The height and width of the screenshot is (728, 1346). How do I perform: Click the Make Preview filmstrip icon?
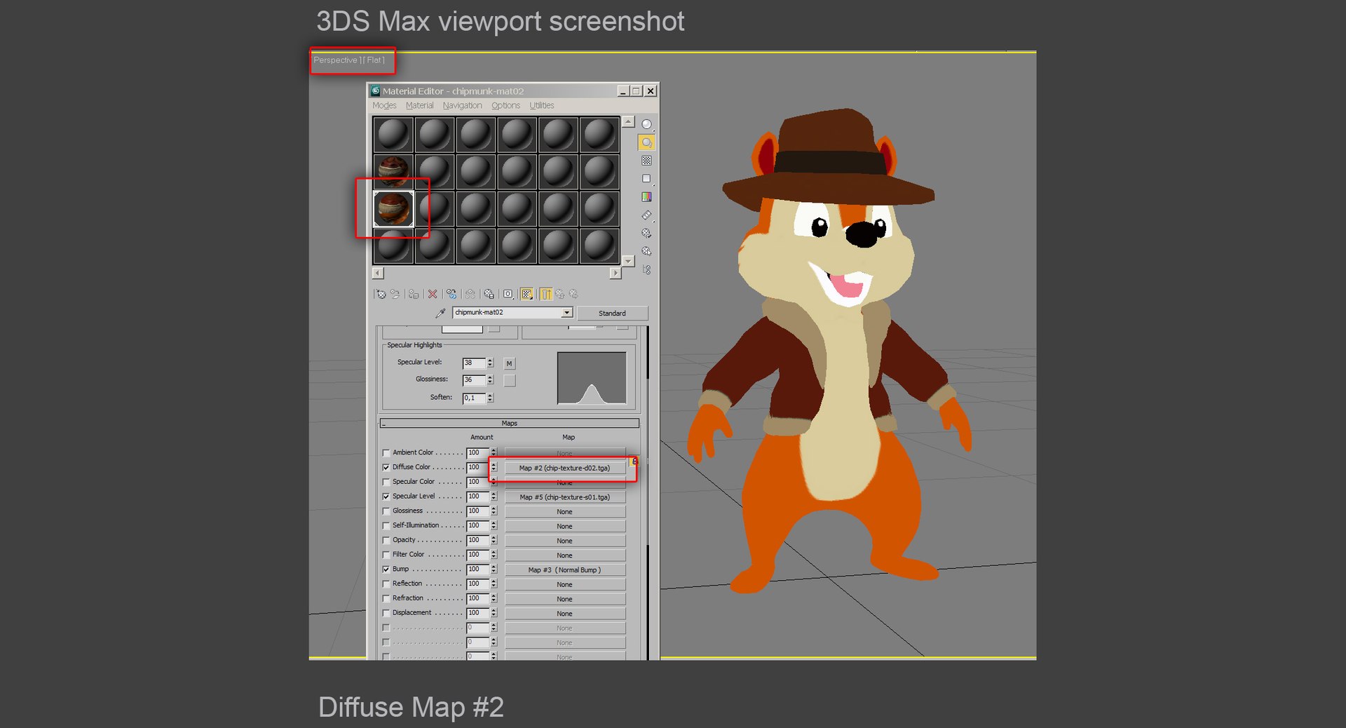point(646,215)
